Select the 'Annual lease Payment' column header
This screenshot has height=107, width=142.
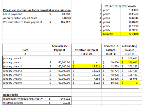coord(60,48)
